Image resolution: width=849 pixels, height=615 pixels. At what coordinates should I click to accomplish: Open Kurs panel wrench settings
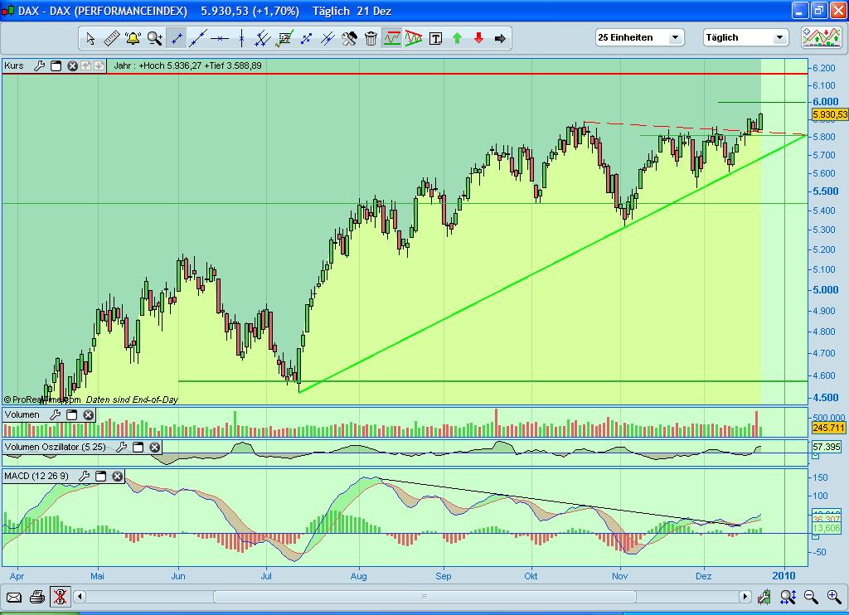tap(39, 65)
